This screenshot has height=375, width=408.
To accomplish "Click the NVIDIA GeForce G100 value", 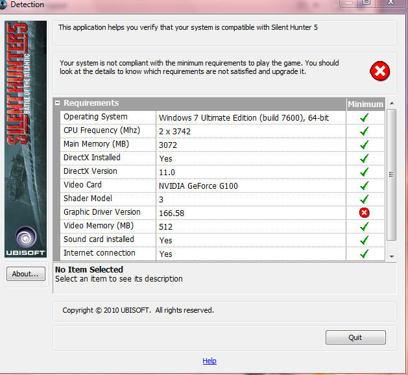I will tap(198, 186).
